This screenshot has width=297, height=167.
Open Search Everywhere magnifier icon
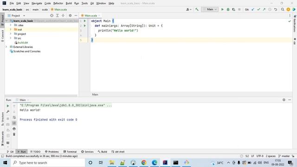click(x=283, y=9)
